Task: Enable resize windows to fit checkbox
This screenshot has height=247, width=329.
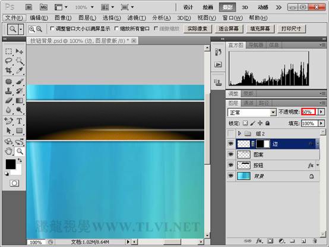Action: click(x=52, y=28)
